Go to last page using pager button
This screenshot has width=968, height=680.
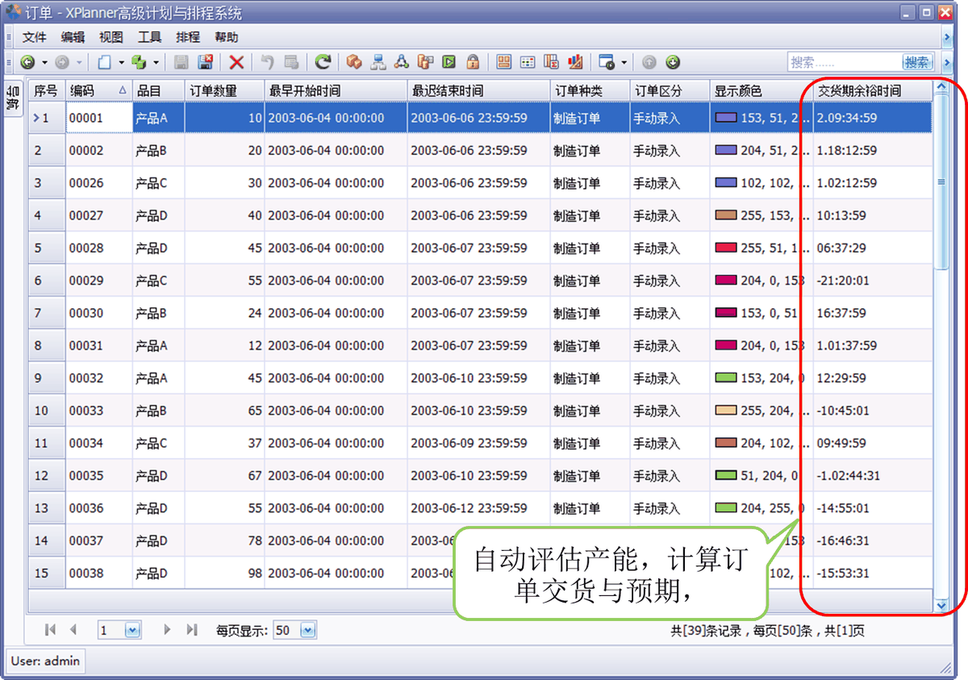pos(192,630)
